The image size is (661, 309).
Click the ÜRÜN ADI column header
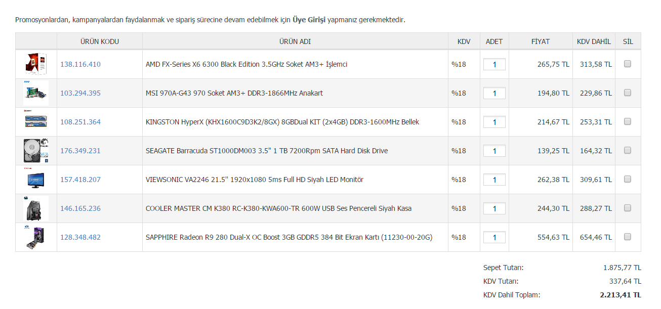(295, 41)
